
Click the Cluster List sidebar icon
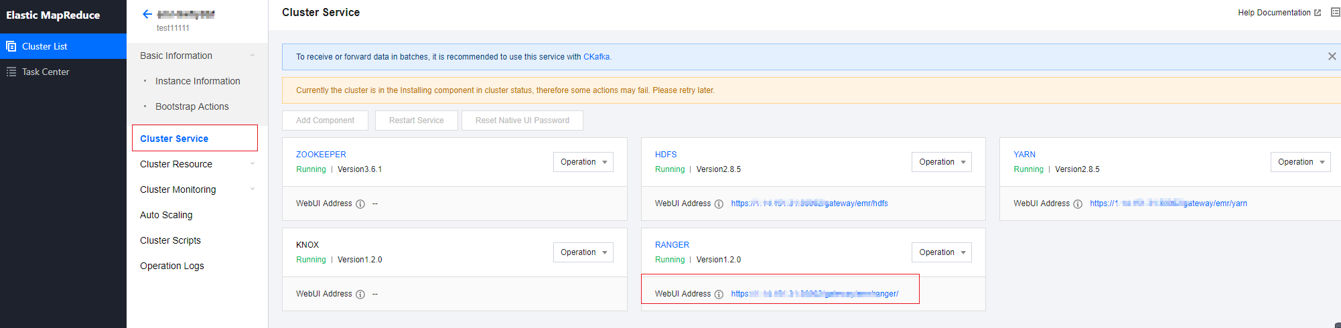pyautogui.click(x=11, y=46)
